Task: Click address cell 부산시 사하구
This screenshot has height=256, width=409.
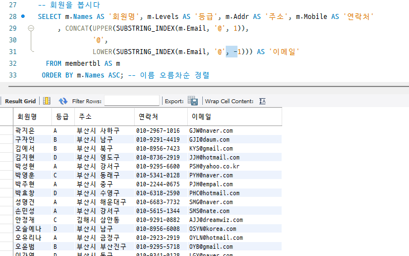Action: pos(104,131)
